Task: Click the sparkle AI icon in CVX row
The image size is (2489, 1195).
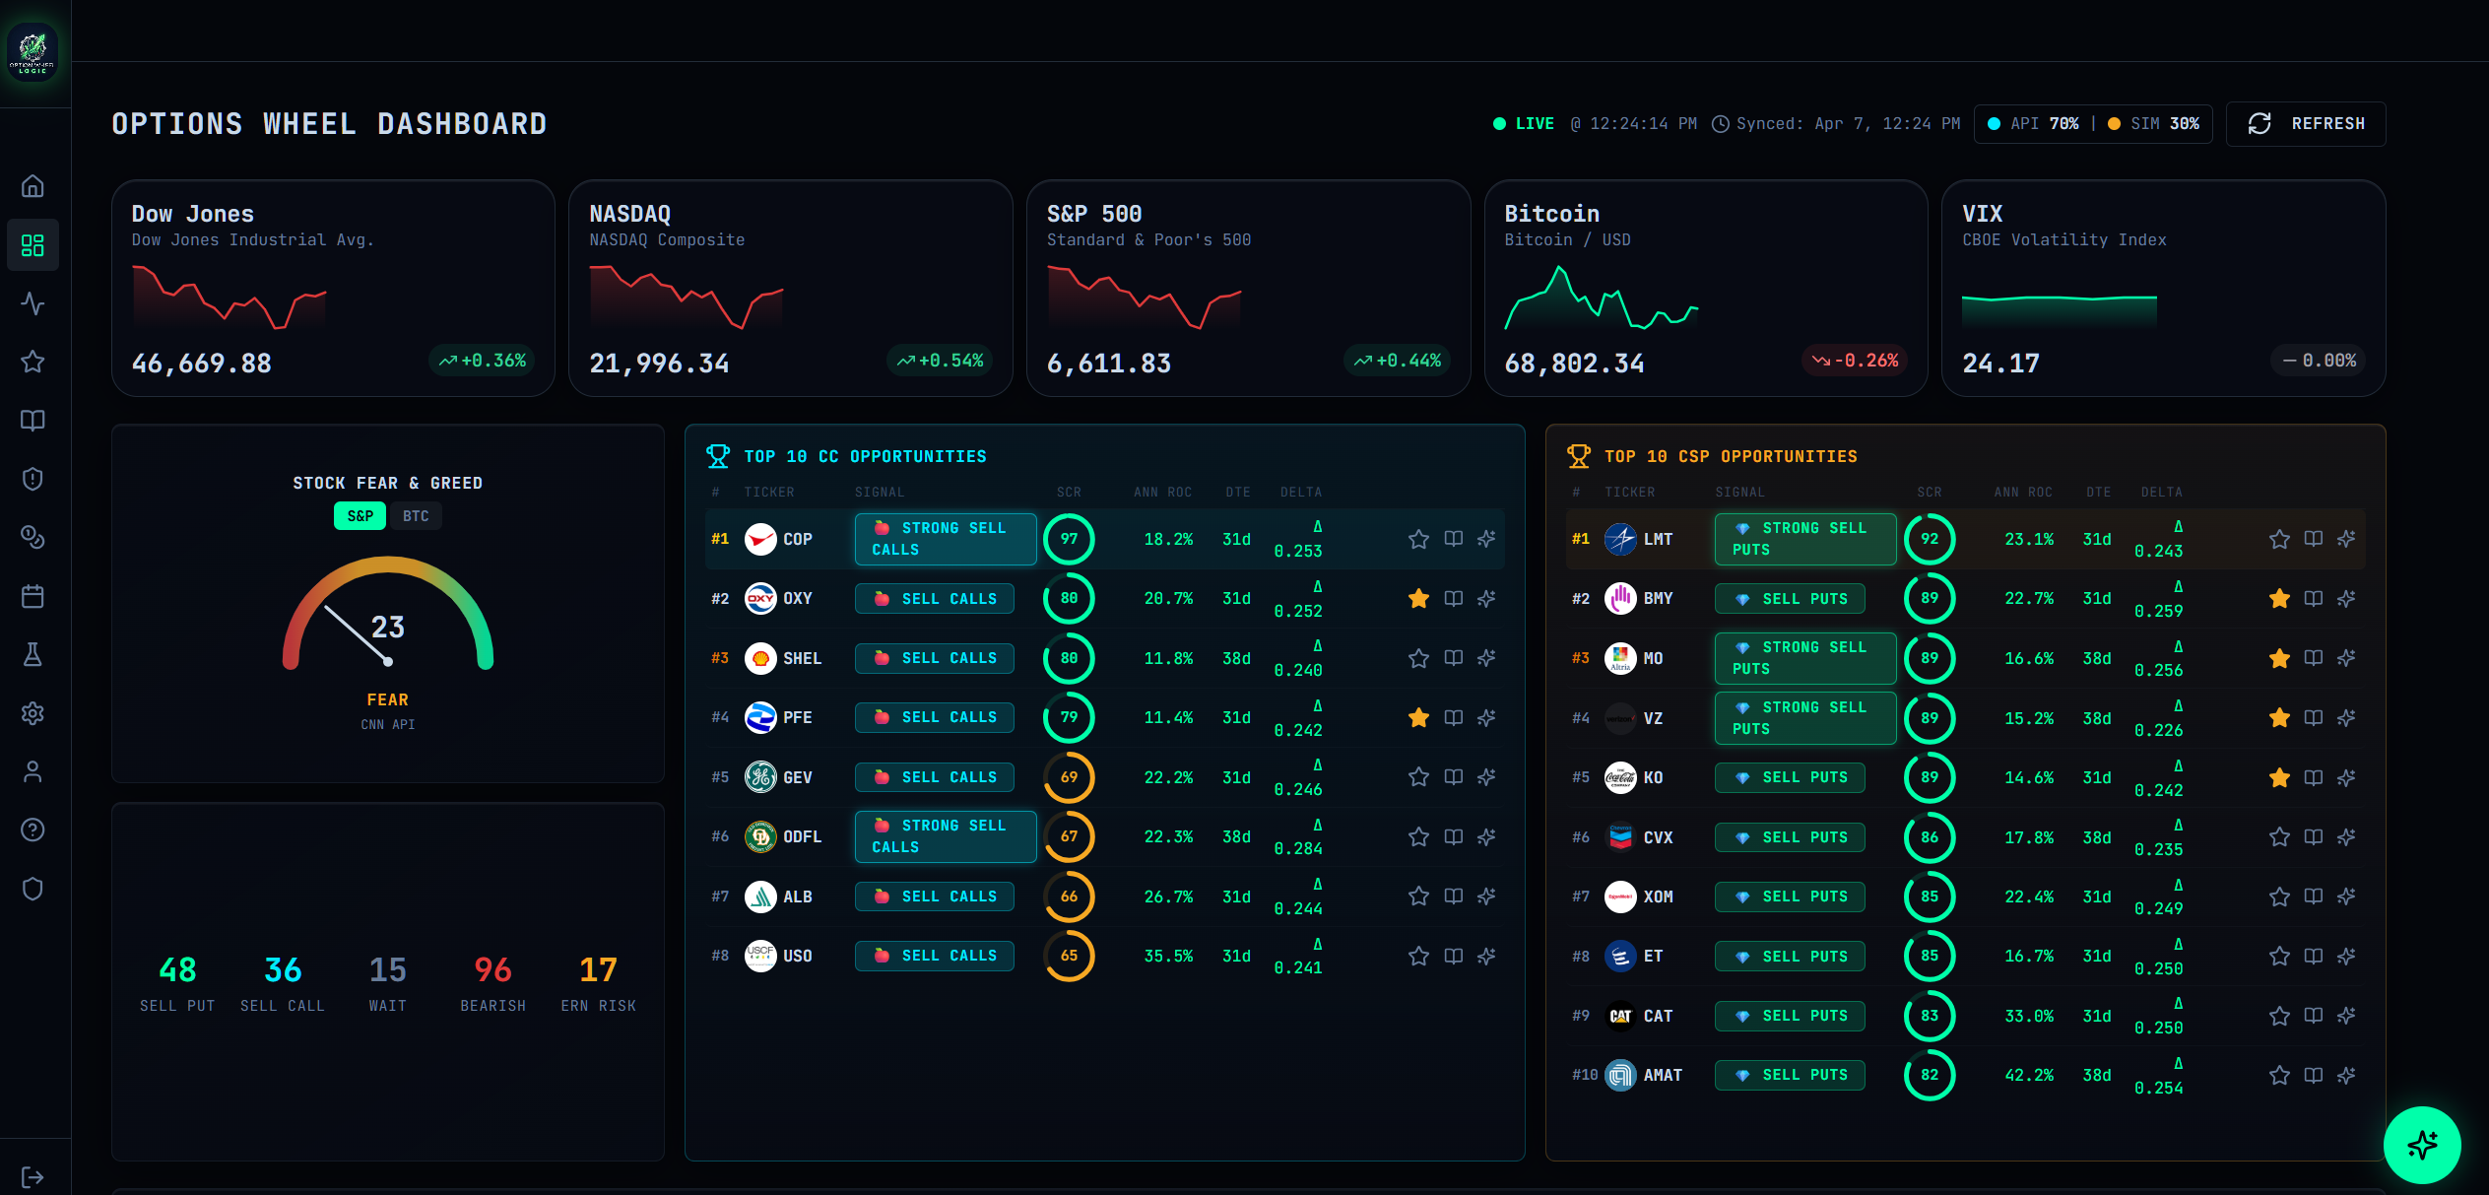Action: 2346,837
